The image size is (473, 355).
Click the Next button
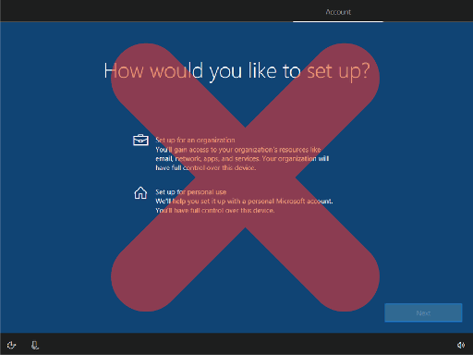tap(423, 312)
